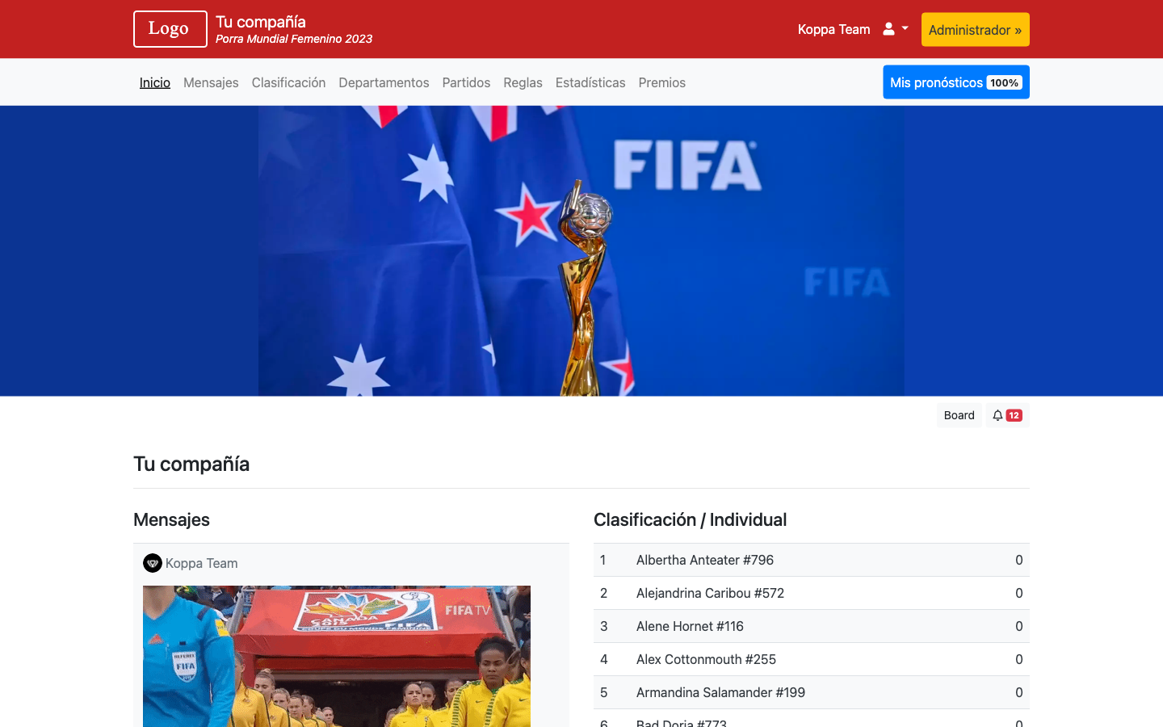This screenshot has width=1163, height=727.
Task: Open the Administrador panel
Action: [x=975, y=30]
